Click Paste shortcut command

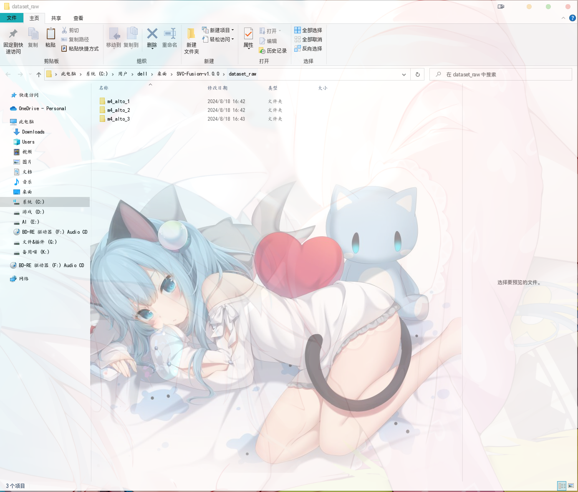(80, 49)
